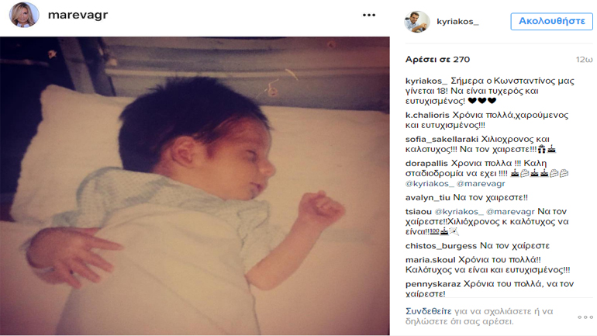This screenshot has height=336, width=597.
Task: Click the Ακολουθήστε follow button
Action: coord(552,21)
